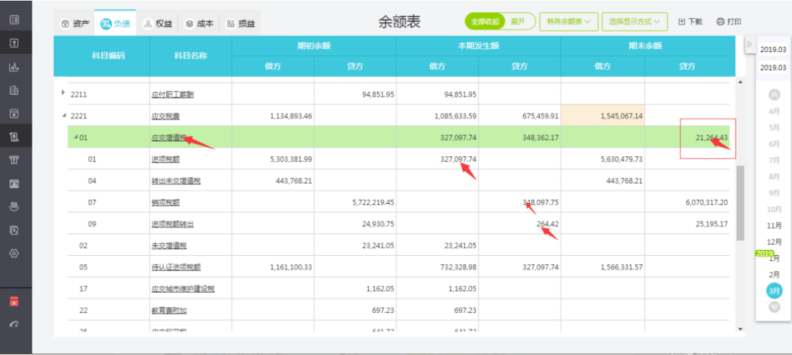Screen dimensions: 792x355
Task: Open the 选择显示方式 dropdown
Action: coord(634,21)
